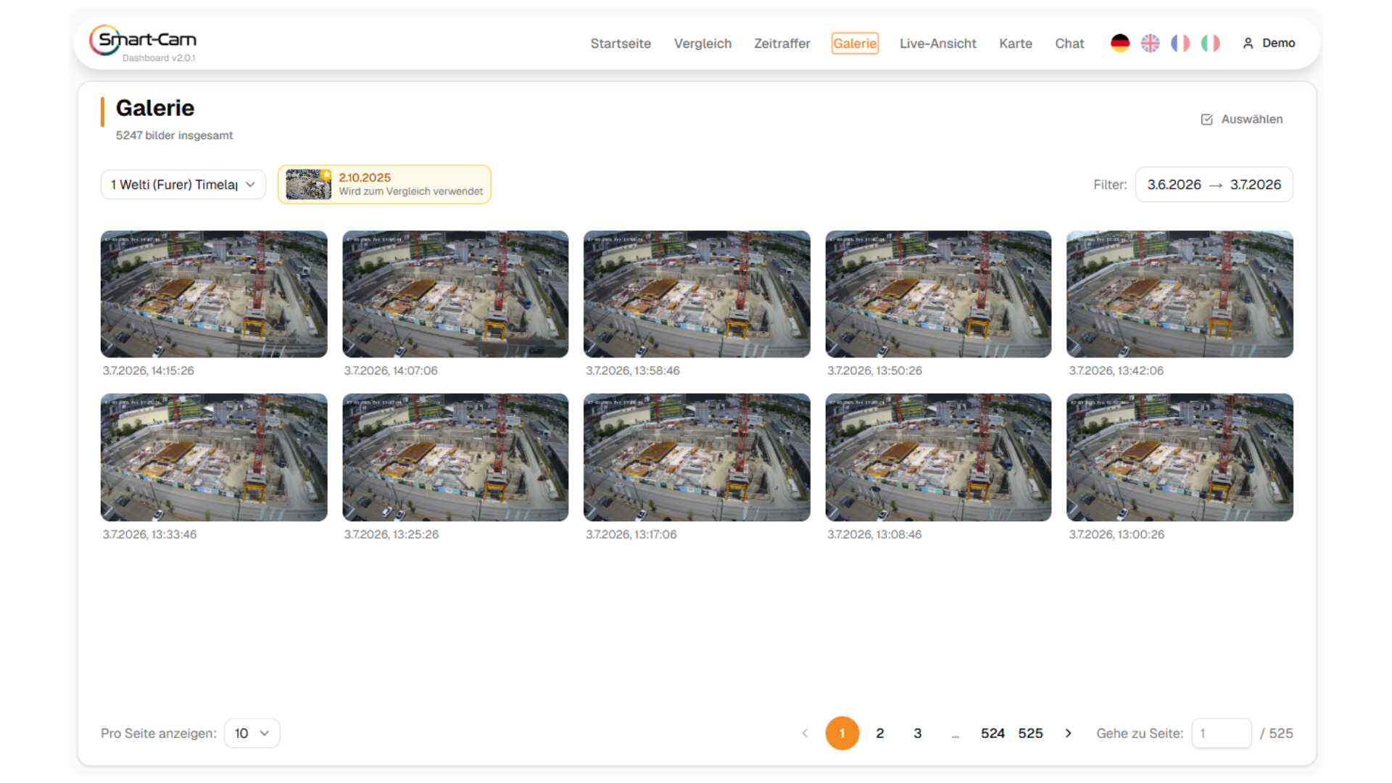Go to page 525
This screenshot has height=783, width=1392.
pos(1030,734)
